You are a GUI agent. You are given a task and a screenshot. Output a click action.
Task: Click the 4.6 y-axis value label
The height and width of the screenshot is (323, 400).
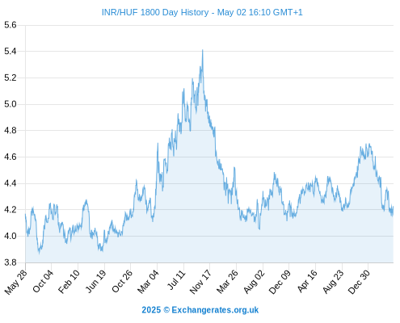click(x=11, y=157)
